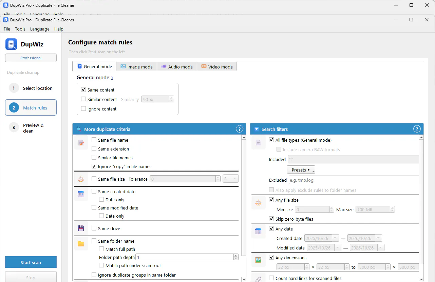
Task: Click the funnel icon in Search filters header
Action: 257,129
